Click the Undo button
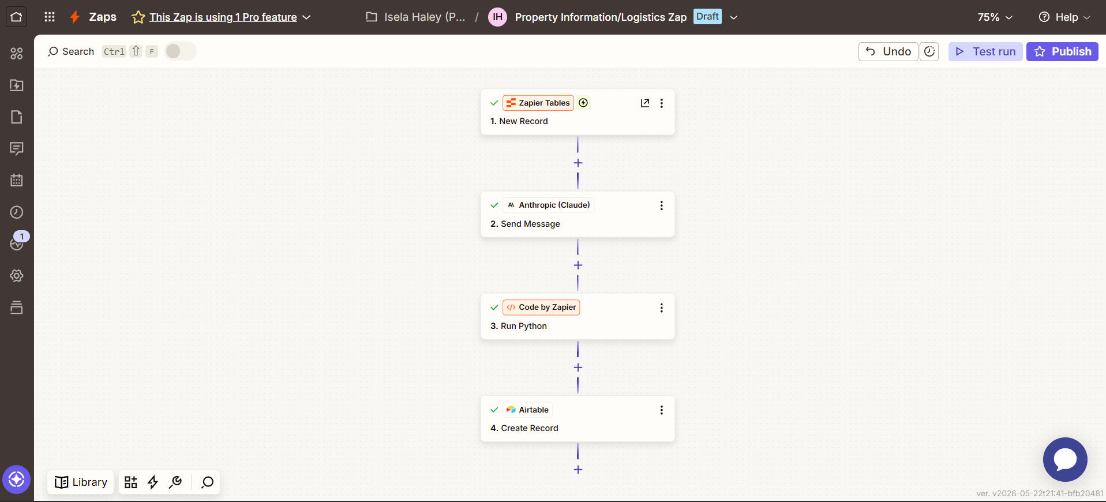This screenshot has height=502, width=1106. click(888, 51)
